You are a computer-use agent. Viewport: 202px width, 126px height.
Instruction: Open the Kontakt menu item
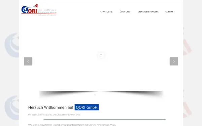coord(170,12)
